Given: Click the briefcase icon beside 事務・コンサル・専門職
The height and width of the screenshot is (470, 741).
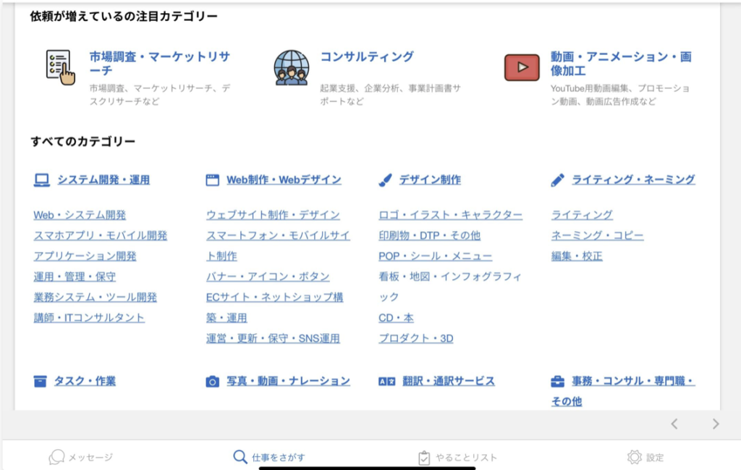Looking at the screenshot, I should [x=557, y=382].
